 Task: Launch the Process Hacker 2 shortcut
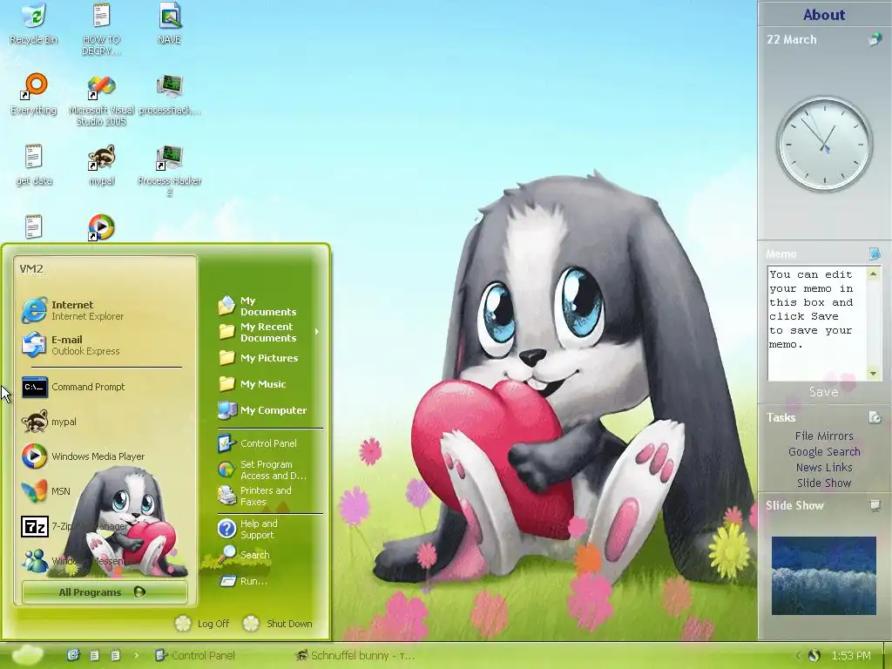click(170, 171)
